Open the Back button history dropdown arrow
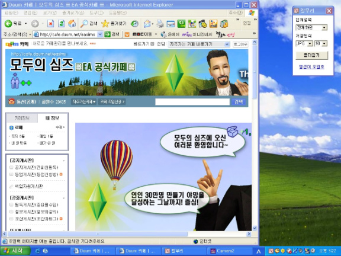 point(25,23)
